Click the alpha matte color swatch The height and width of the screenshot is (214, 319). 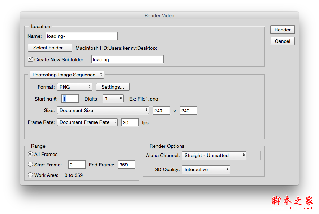255,155
